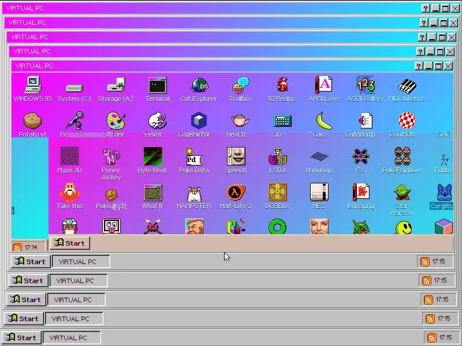Open the PokéRainbow icon

coord(402,156)
